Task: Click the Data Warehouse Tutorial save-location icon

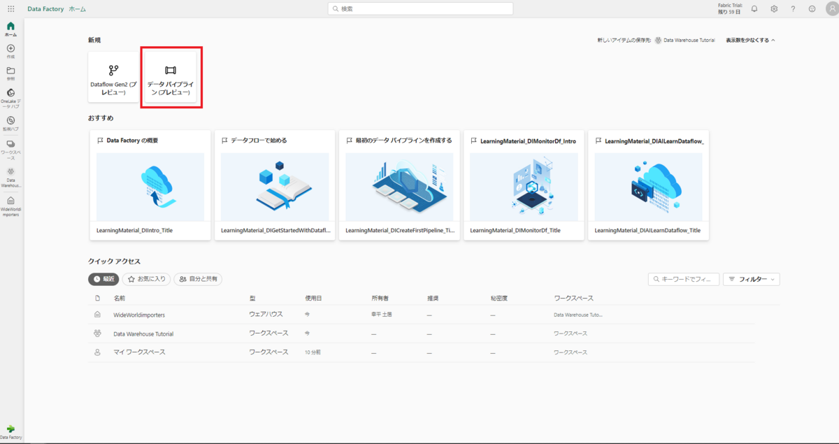Action: coord(658,41)
